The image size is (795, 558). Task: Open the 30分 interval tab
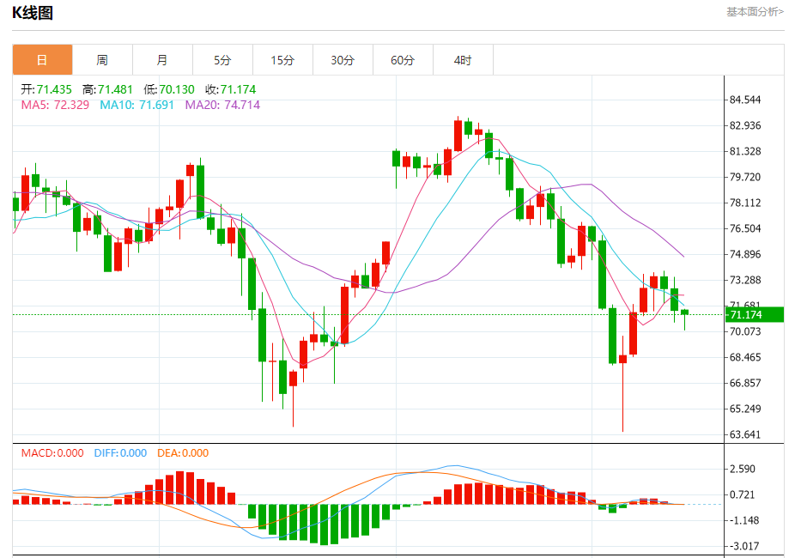pos(343,60)
